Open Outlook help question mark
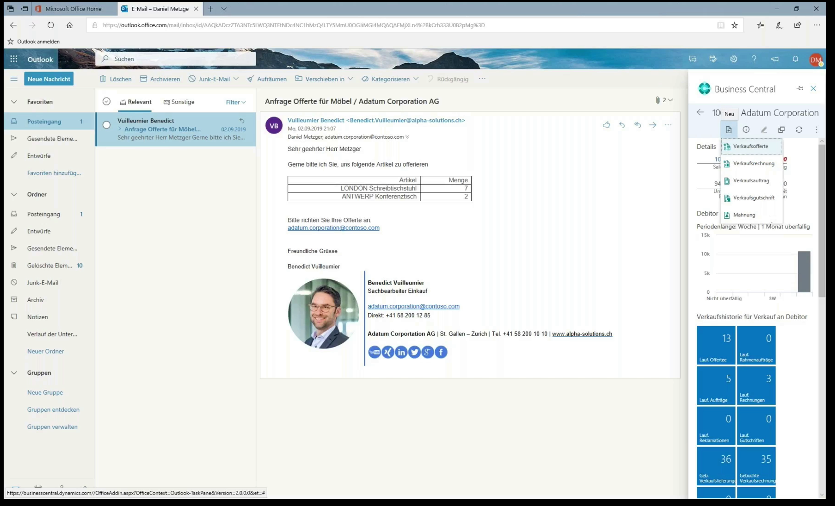Image resolution: width=835 pixels, height=506 pixels. (754, 59)
